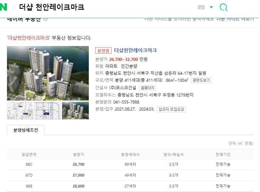Screen dimensions: 260x192
Task: Click the 공급면적 column header
Action: click(29, 154)
